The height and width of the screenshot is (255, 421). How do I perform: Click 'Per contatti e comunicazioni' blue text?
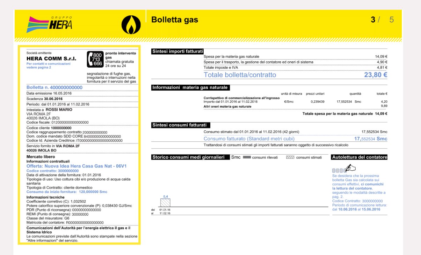pos(48,64)
